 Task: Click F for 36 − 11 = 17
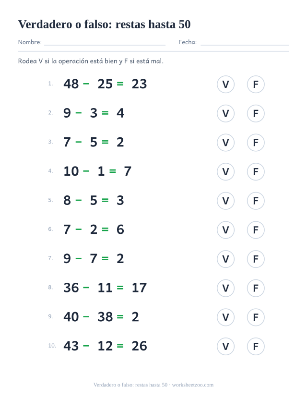click(x=256, y=288)
